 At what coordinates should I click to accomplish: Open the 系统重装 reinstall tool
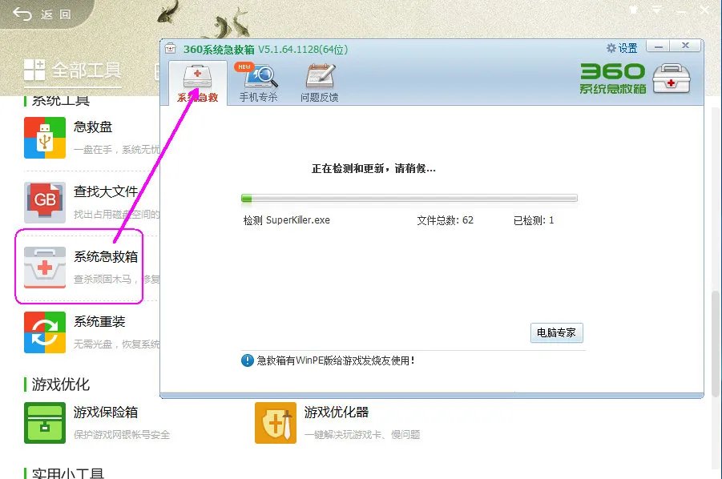tap(44, 332)
